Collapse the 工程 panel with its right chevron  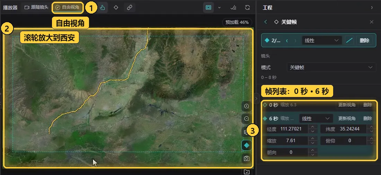(x=372, y=8)
